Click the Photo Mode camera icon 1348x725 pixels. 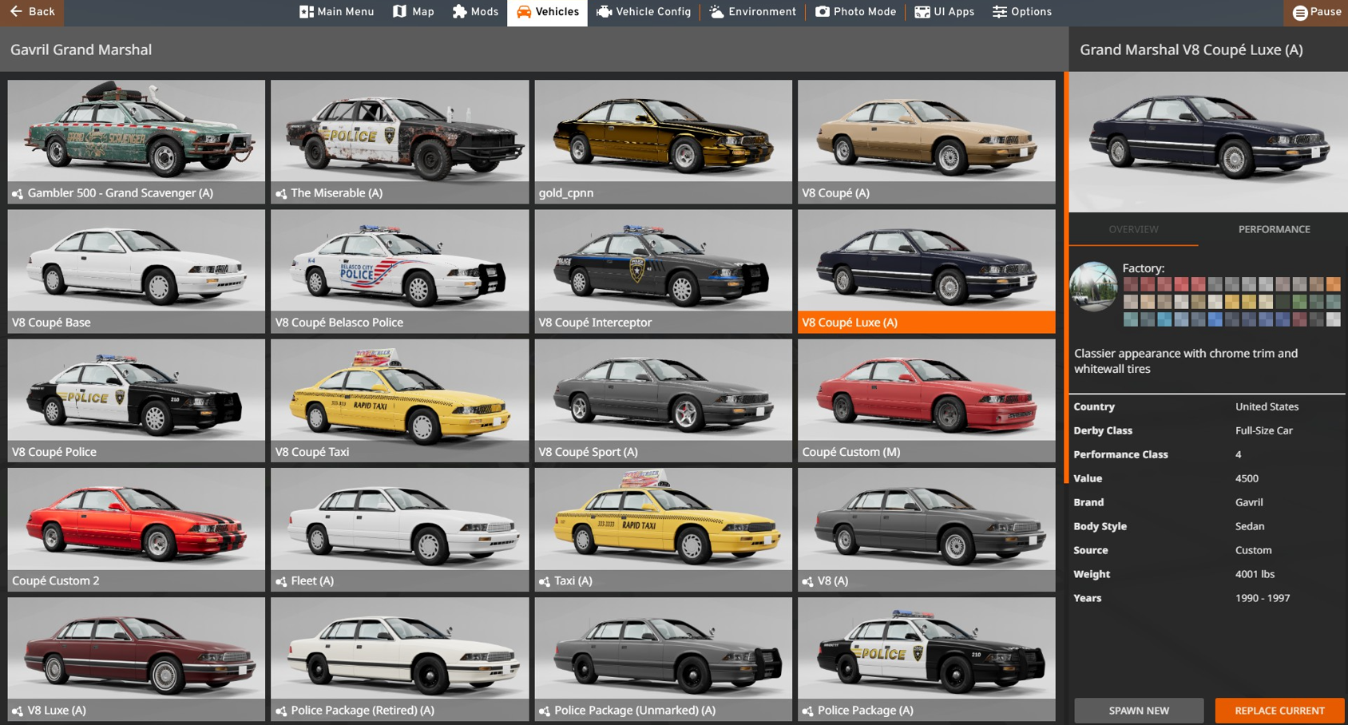tap(823, 12)
